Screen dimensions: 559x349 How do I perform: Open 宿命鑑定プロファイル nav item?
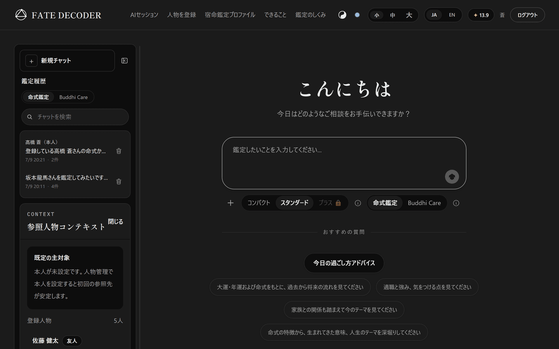230,15
